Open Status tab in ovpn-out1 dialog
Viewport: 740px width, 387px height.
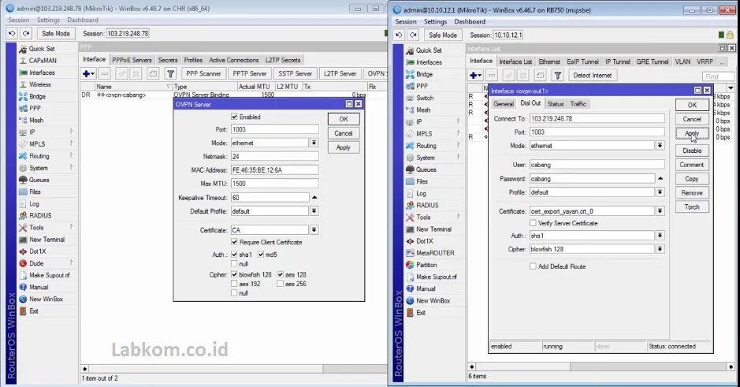(556, 104)
